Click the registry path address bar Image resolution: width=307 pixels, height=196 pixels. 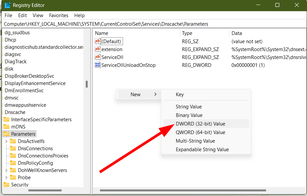pos(154,24)
